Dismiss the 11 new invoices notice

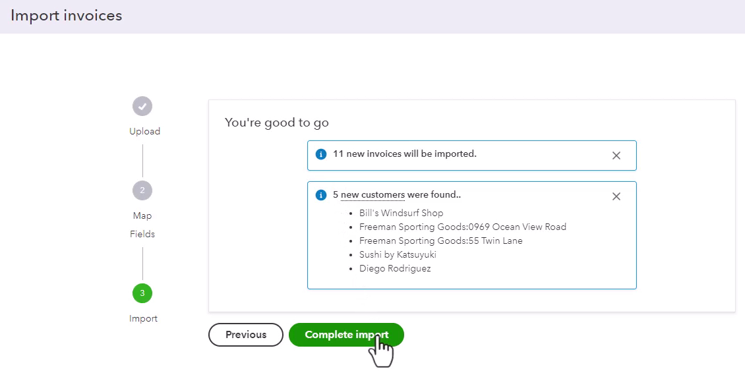coord(616,156)
